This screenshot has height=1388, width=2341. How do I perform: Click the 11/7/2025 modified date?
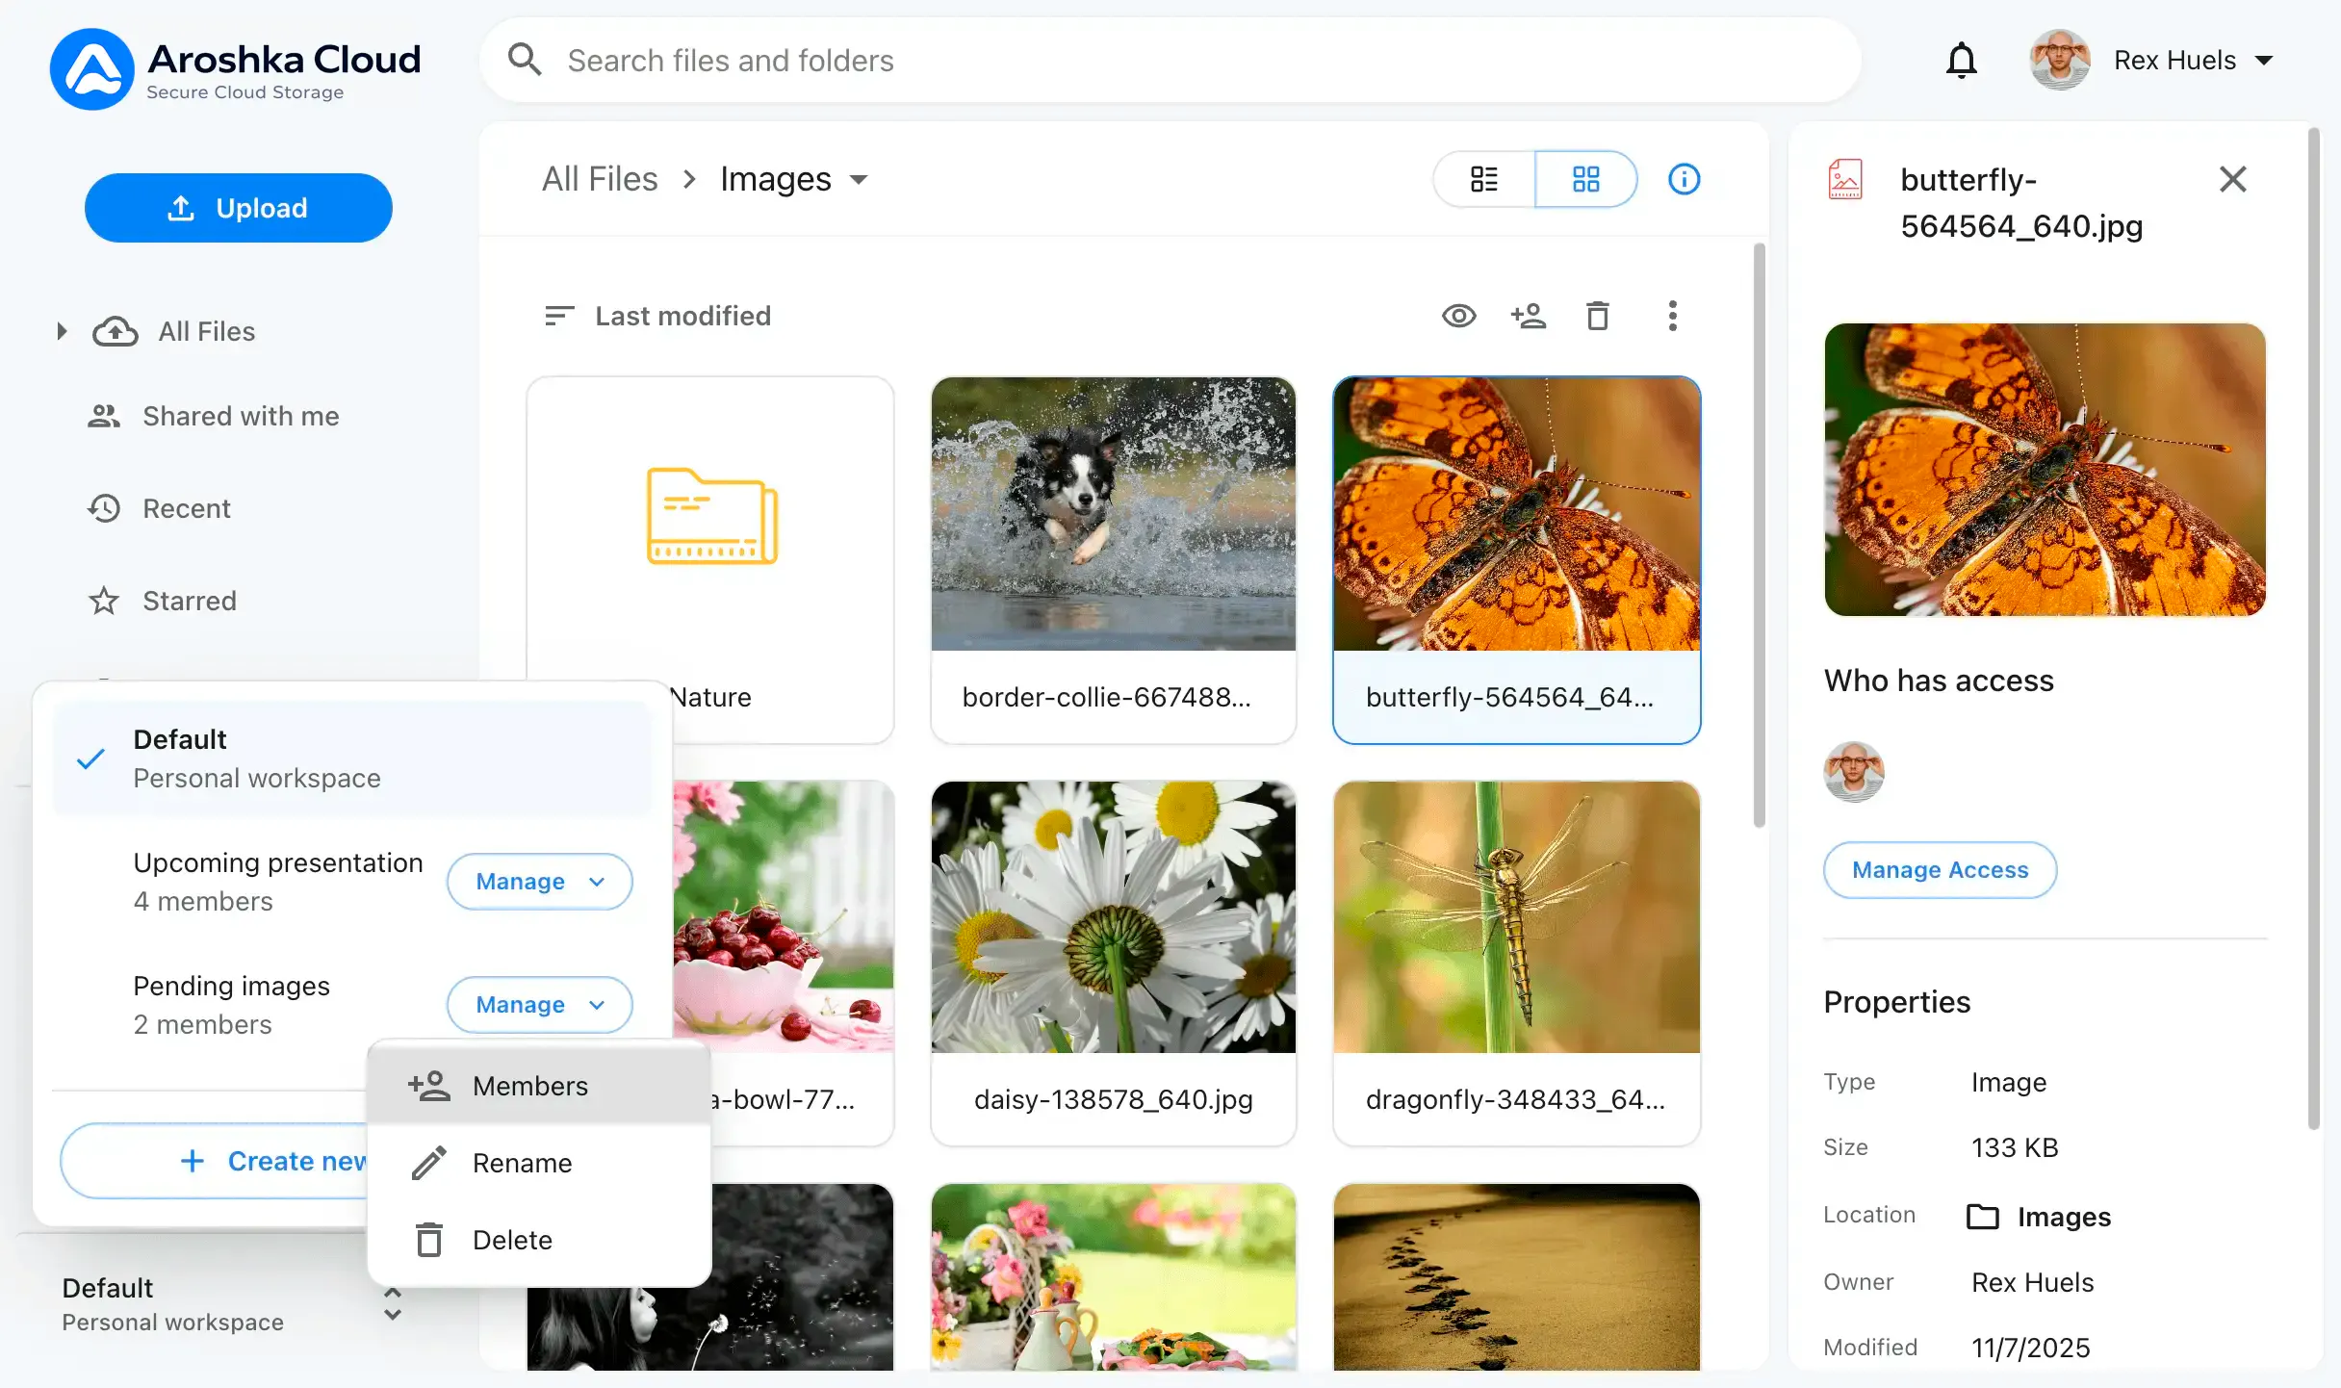point(2031,1348)
